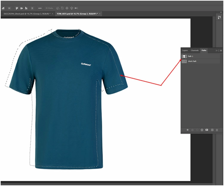This screenshot has height=186, width=224.
Task: Select the "Path 1" row name
Action: click(x=191, y=56)
